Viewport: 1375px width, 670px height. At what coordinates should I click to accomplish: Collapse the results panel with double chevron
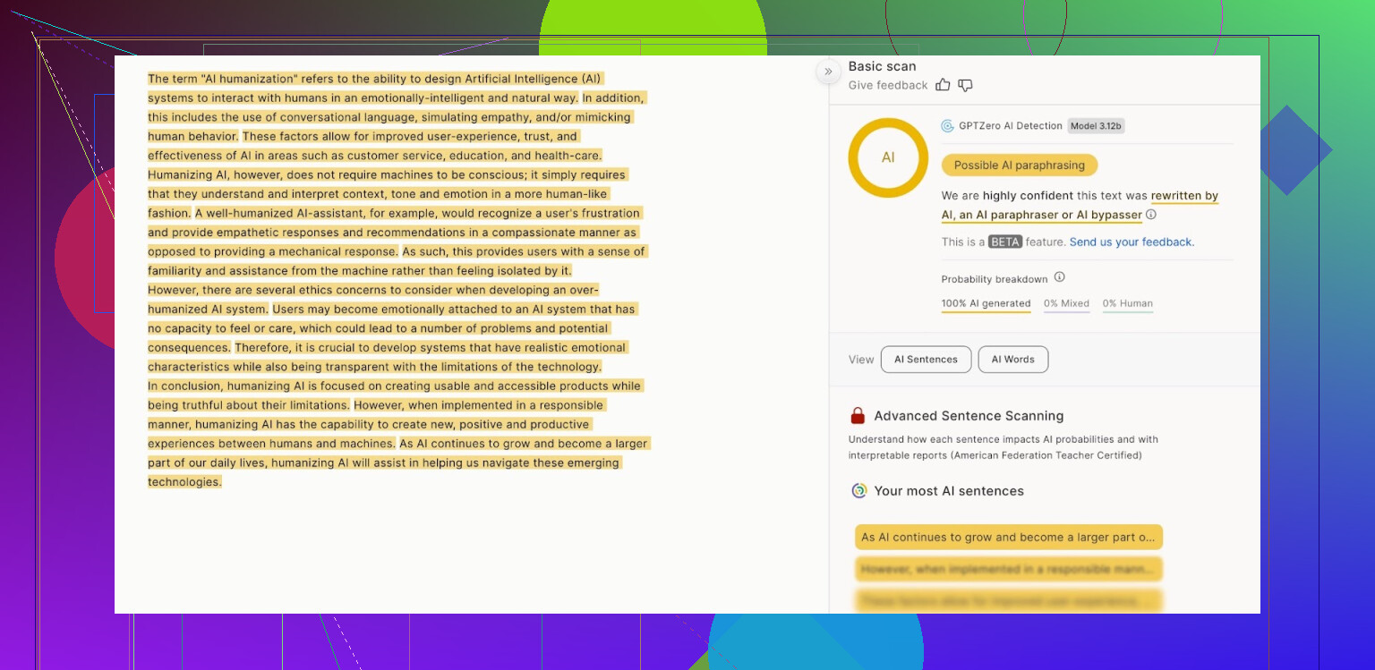tap(828, 72)
